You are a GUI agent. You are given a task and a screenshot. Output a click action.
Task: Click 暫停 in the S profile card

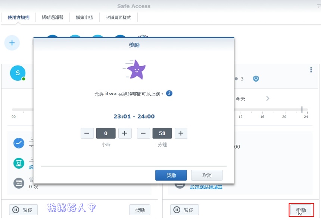click(x=24, y=210)
